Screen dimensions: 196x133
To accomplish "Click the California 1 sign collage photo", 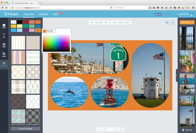I will tap(90, 58).
